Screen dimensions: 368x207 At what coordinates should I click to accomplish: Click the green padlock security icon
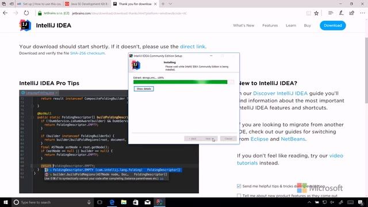click(x=40, y=13)
